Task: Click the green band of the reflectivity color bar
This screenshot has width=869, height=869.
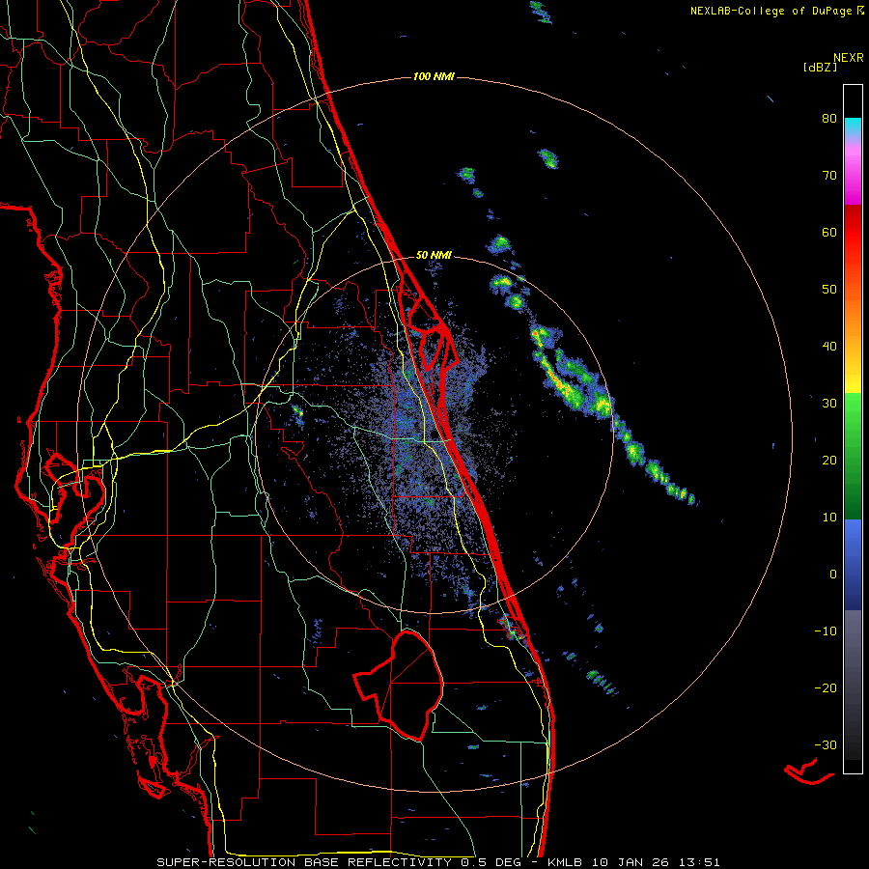Action: [x=853, y=456]
